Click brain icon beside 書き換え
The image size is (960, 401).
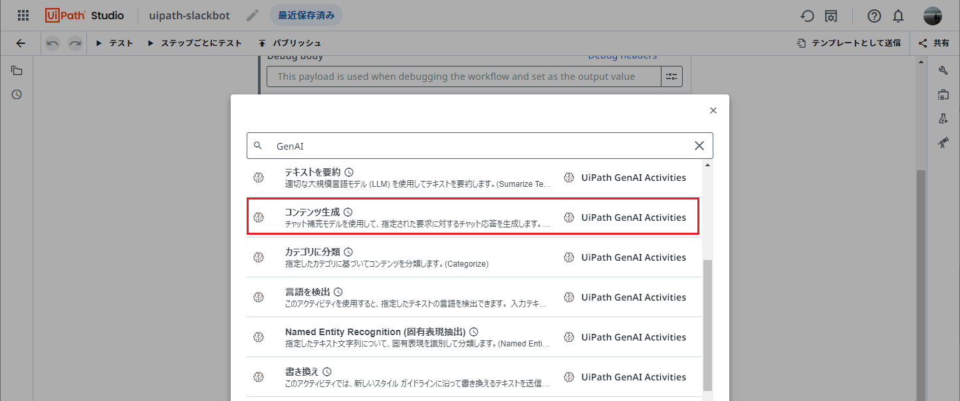coord(259,377)
